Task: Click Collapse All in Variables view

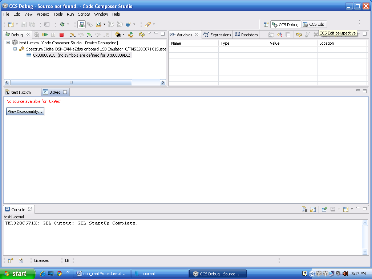Action: tap(288, 35)
